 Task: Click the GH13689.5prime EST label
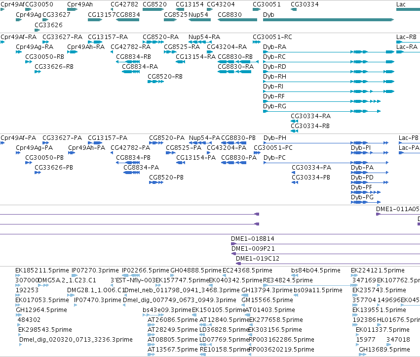click(x=384, y=350)
